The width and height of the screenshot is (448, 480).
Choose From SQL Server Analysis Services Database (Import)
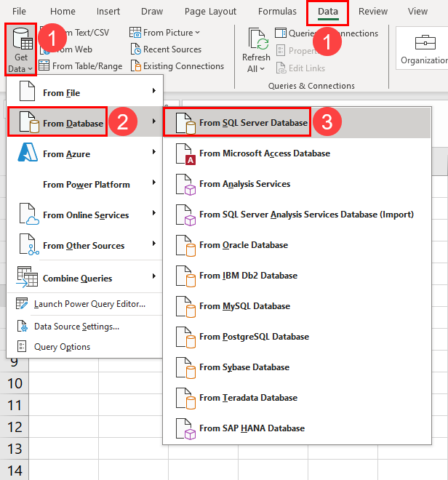(x=297, y=215)
